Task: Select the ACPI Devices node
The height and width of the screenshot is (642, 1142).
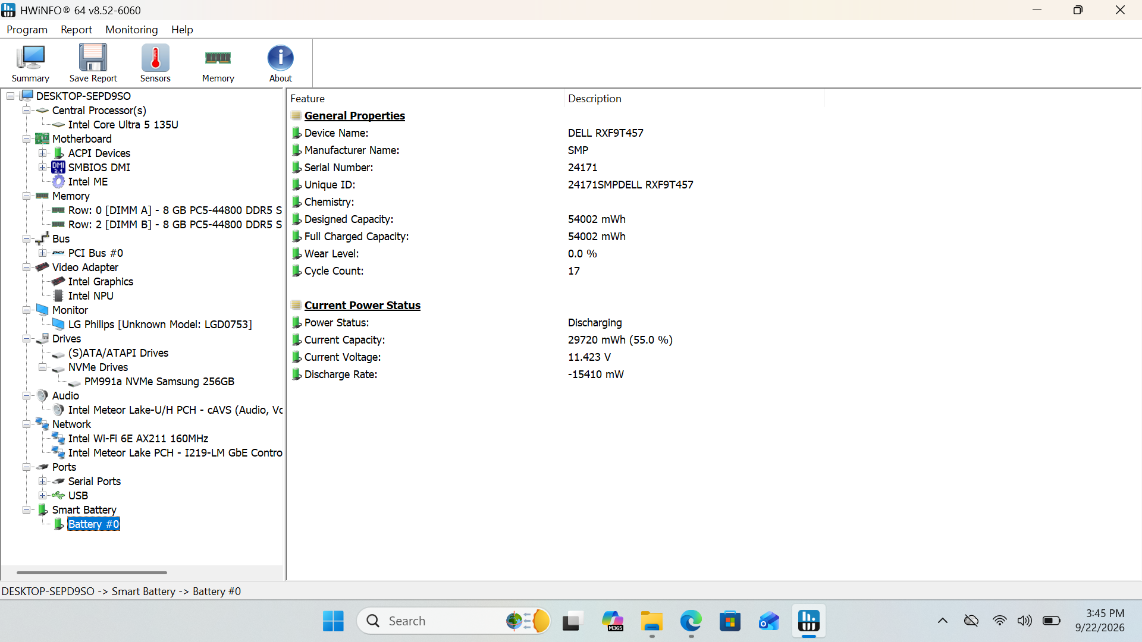Action: point(99,153)
